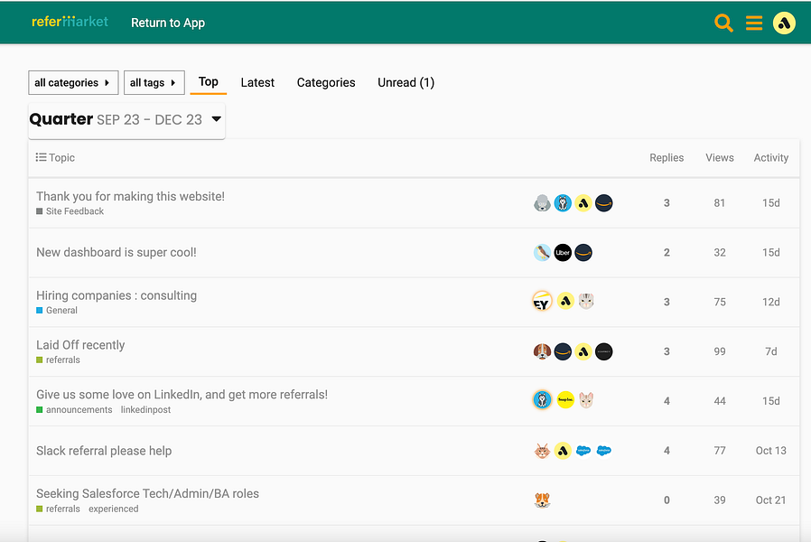Viewport: 811px width, 542px height.
Task: Click a Salesforce avatar on 'Slack referral please help'
Action: 584,450
